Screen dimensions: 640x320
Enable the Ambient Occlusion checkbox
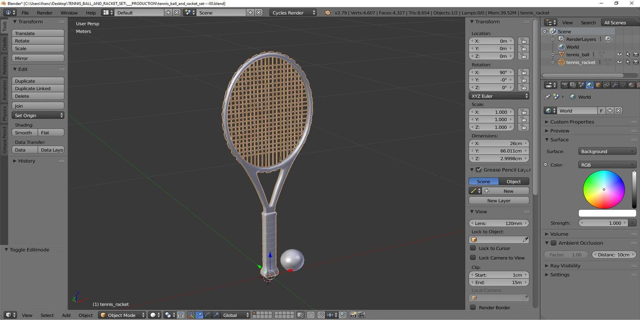[553, 243]
